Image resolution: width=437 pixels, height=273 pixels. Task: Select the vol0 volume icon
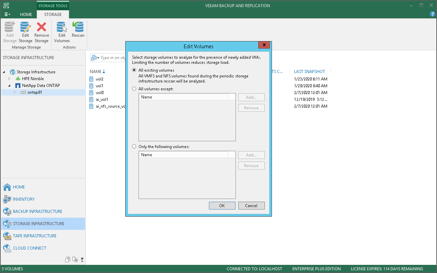tap(91, 93)
